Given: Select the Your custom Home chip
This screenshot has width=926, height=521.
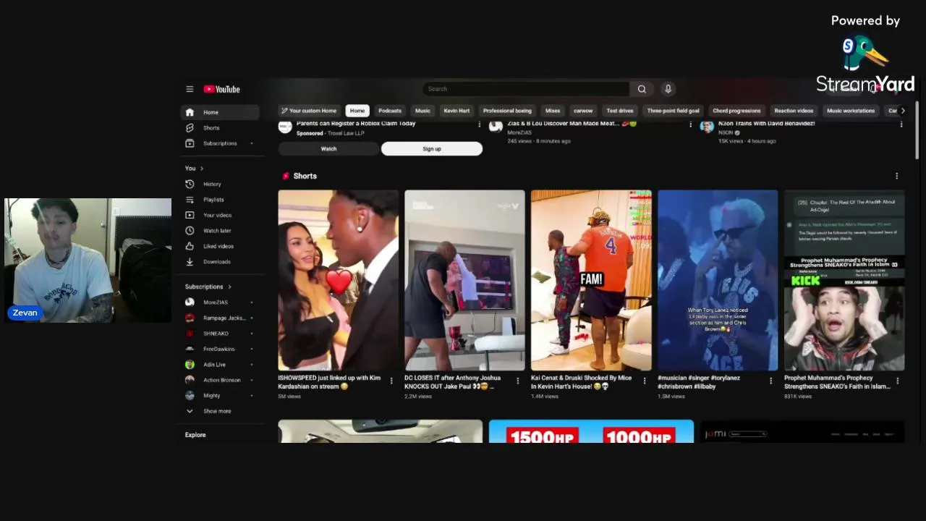Looking at the screenshot, I should pos(309,111).
